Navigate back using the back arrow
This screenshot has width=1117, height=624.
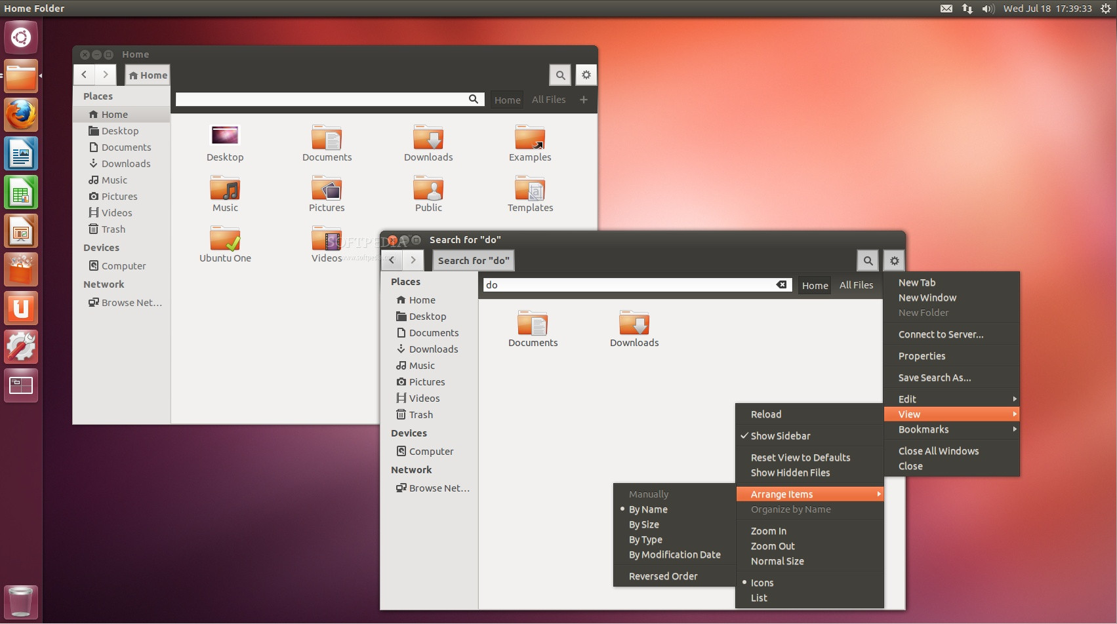tap(392, 260)
